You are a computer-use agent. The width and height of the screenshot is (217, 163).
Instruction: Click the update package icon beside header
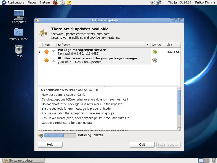(x=43, y=33)
